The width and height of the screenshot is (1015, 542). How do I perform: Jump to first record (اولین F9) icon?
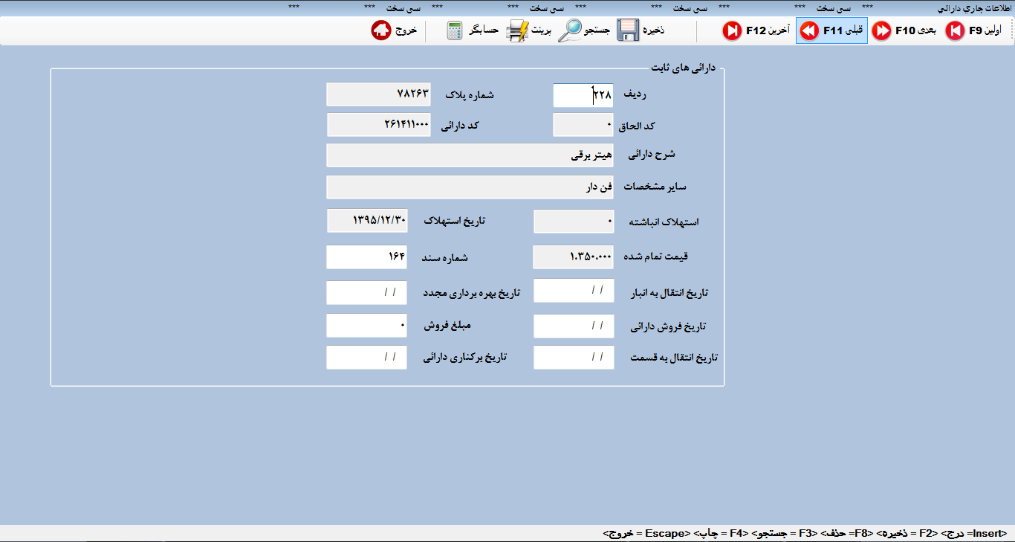tap(955, 30)
